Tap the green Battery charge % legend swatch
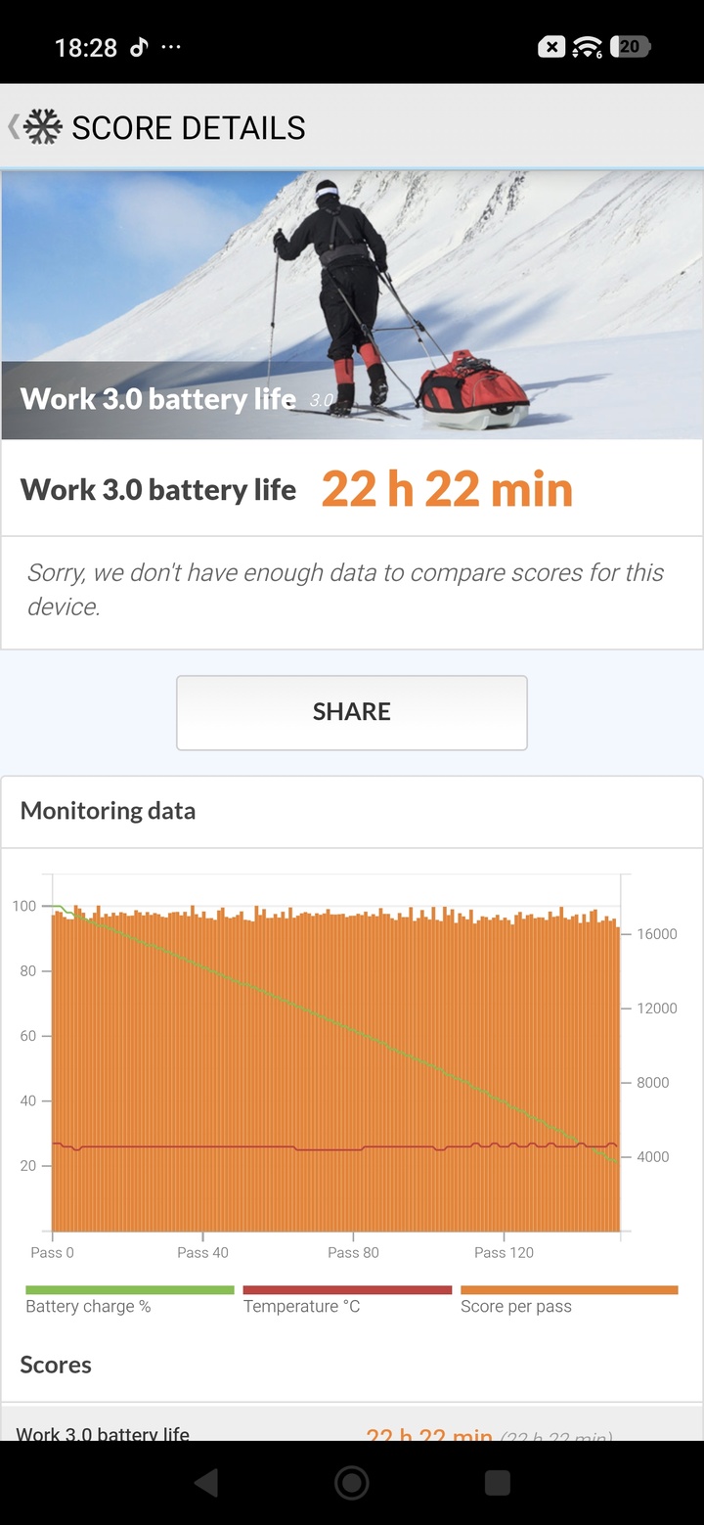704x1525 pixels. pyautogui.click(x=130, y=1290)
